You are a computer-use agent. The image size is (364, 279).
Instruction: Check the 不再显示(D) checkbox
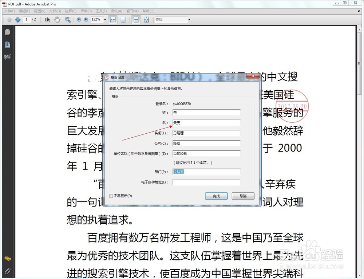111,196
